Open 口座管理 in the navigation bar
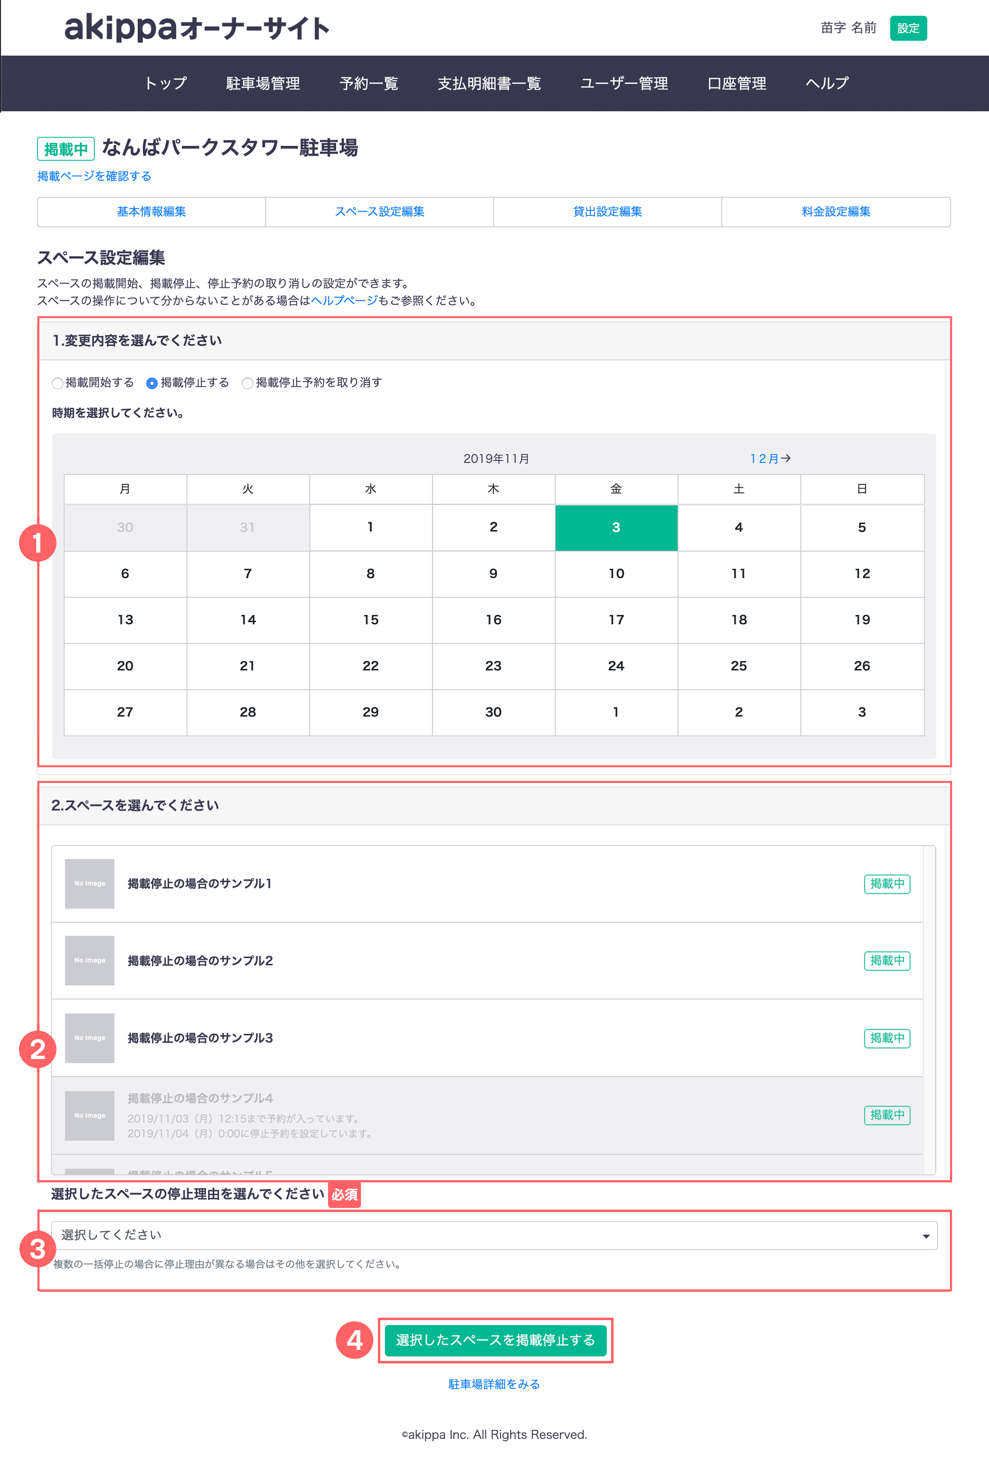 (x=737, y=83)
